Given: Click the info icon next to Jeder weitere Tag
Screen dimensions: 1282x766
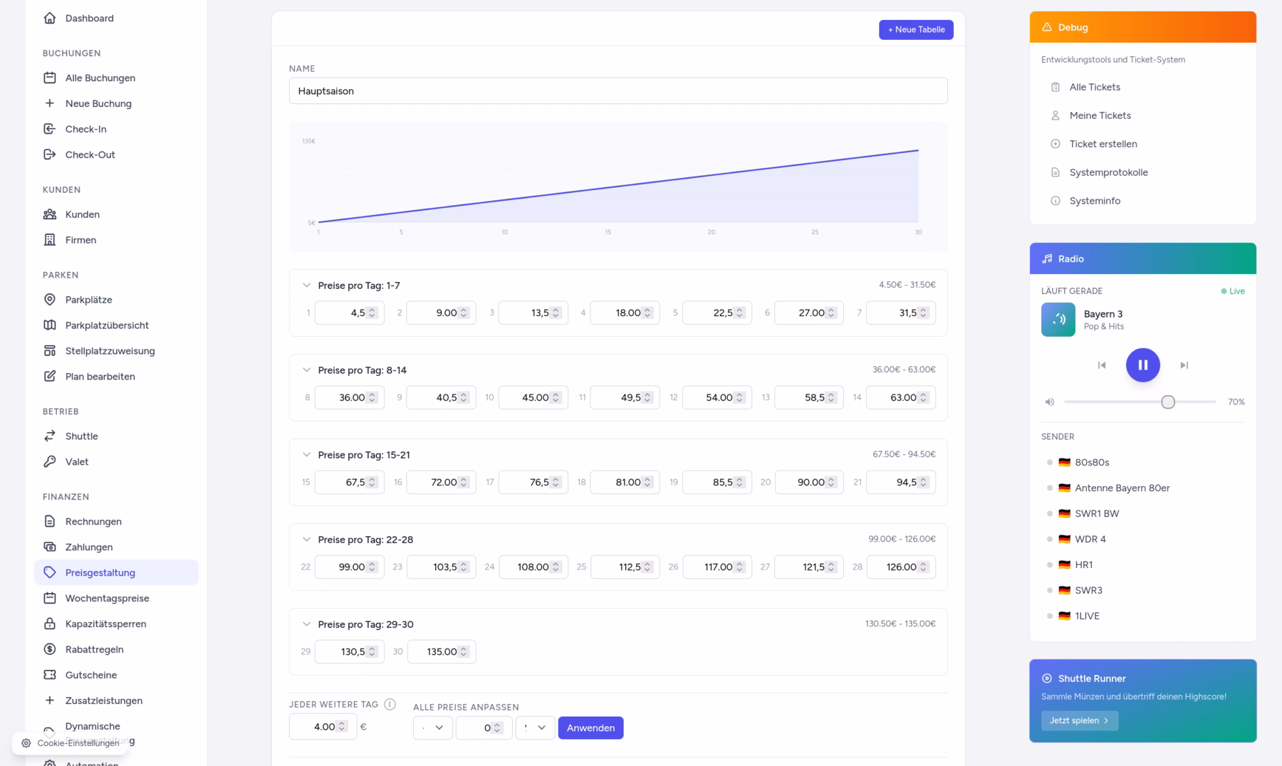Looking at the screenshot, I should (x=390, y=705).
